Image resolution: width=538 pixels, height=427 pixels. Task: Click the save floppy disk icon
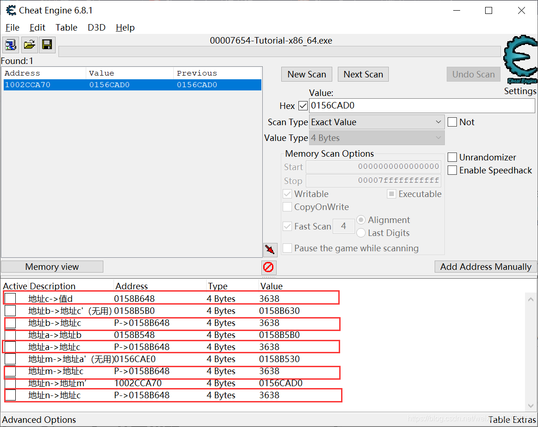47,45
